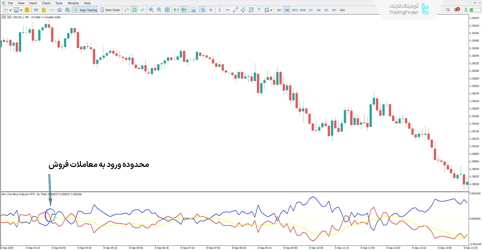Viewport: 482px width, 250px height.
Task: Expand the chart type dropdown arrow
Action: pyautogui.click(x=11, y=10)
